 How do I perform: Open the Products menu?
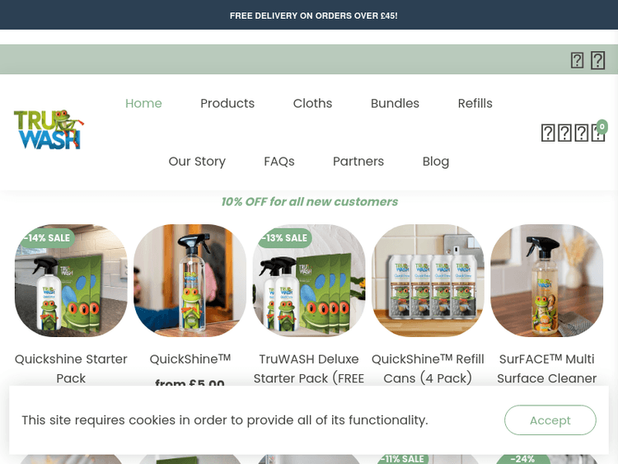227,103
